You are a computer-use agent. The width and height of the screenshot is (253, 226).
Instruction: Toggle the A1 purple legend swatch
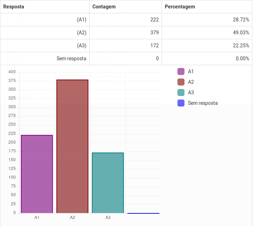[x=181, y=71]
